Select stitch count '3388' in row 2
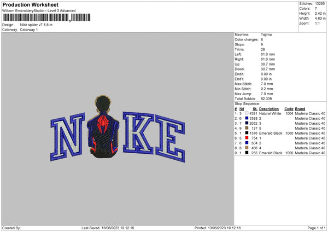The image size is (328, 232). pyautogui.click(x=253, y=118)
